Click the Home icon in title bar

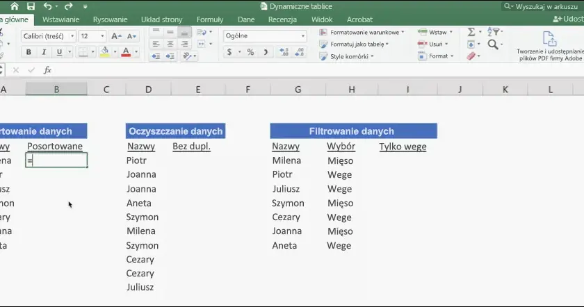(14, 6)
